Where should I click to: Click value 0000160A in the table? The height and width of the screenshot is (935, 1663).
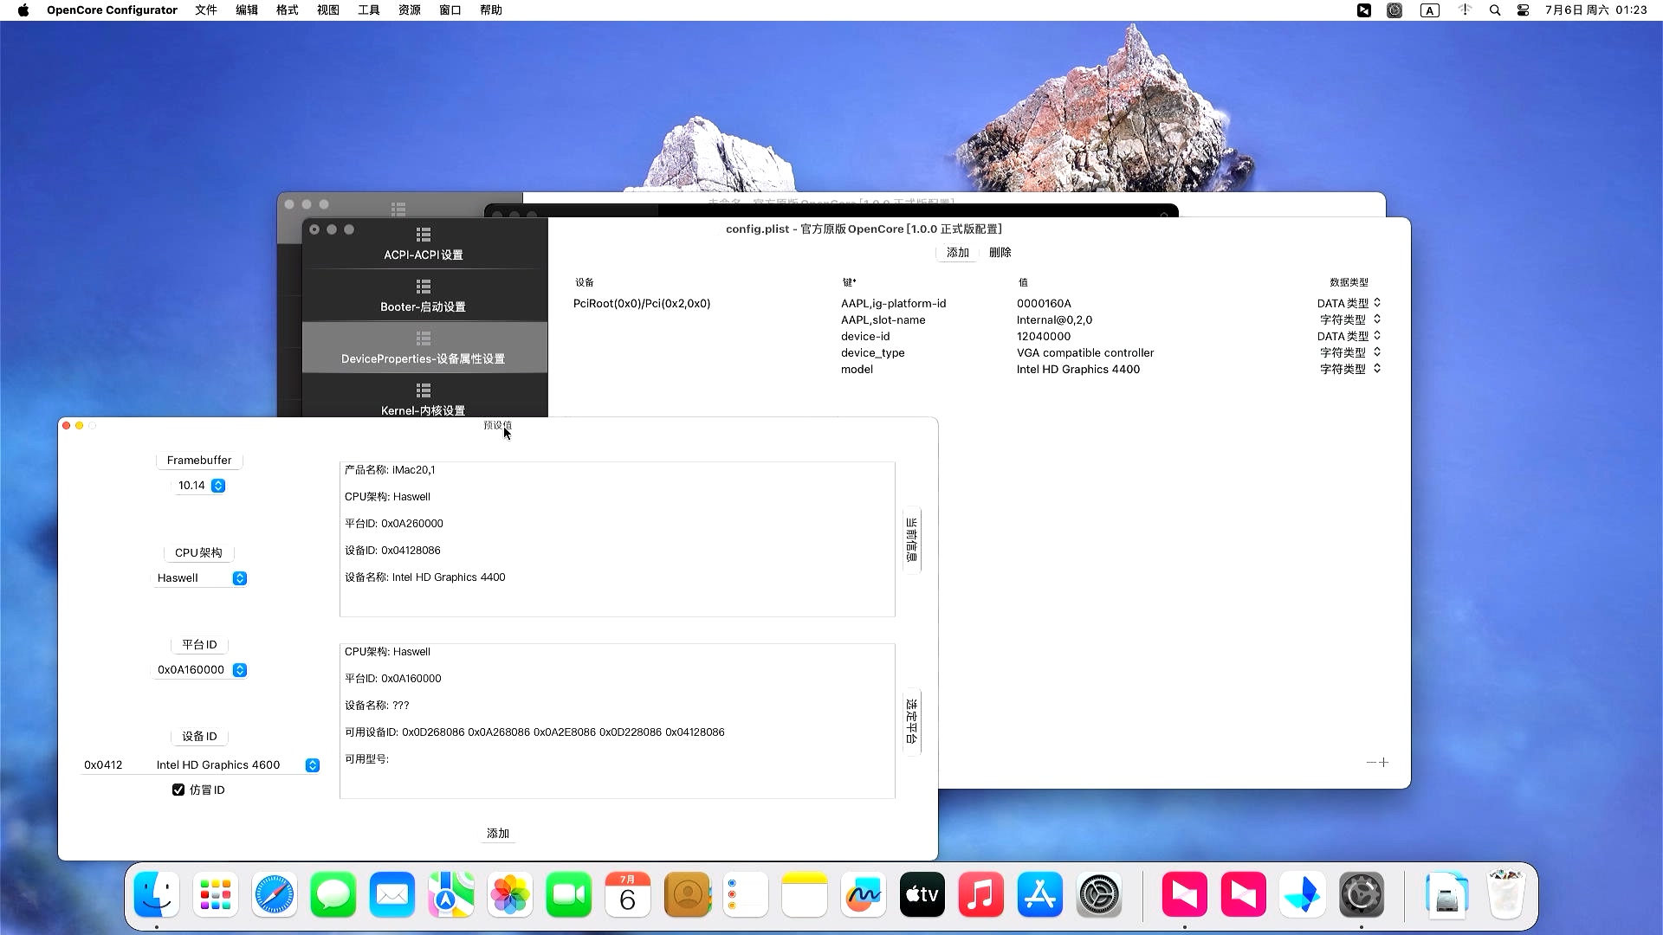[1044, 304]
